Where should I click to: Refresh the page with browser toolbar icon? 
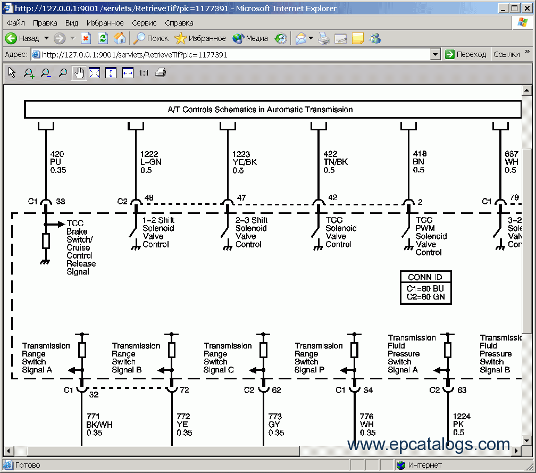click(103, 38)
